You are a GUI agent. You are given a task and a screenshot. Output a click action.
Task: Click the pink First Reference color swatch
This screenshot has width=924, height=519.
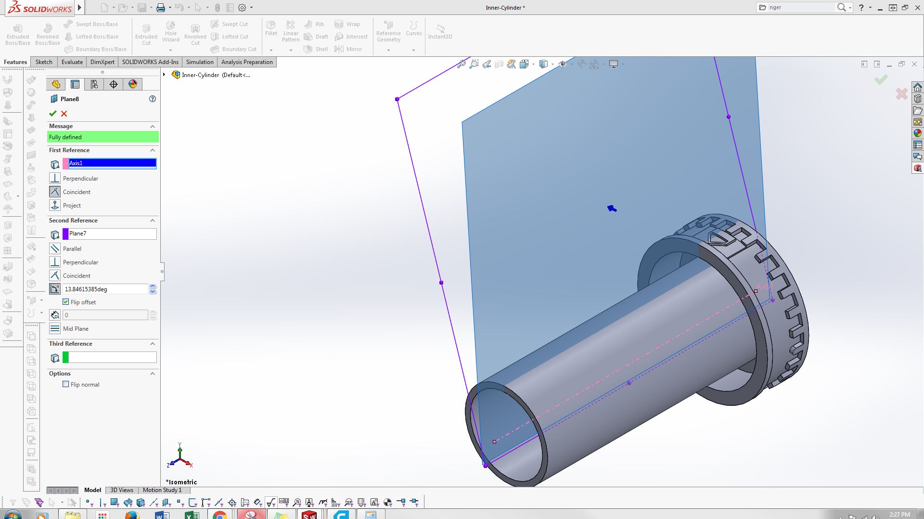coord(65,164)
